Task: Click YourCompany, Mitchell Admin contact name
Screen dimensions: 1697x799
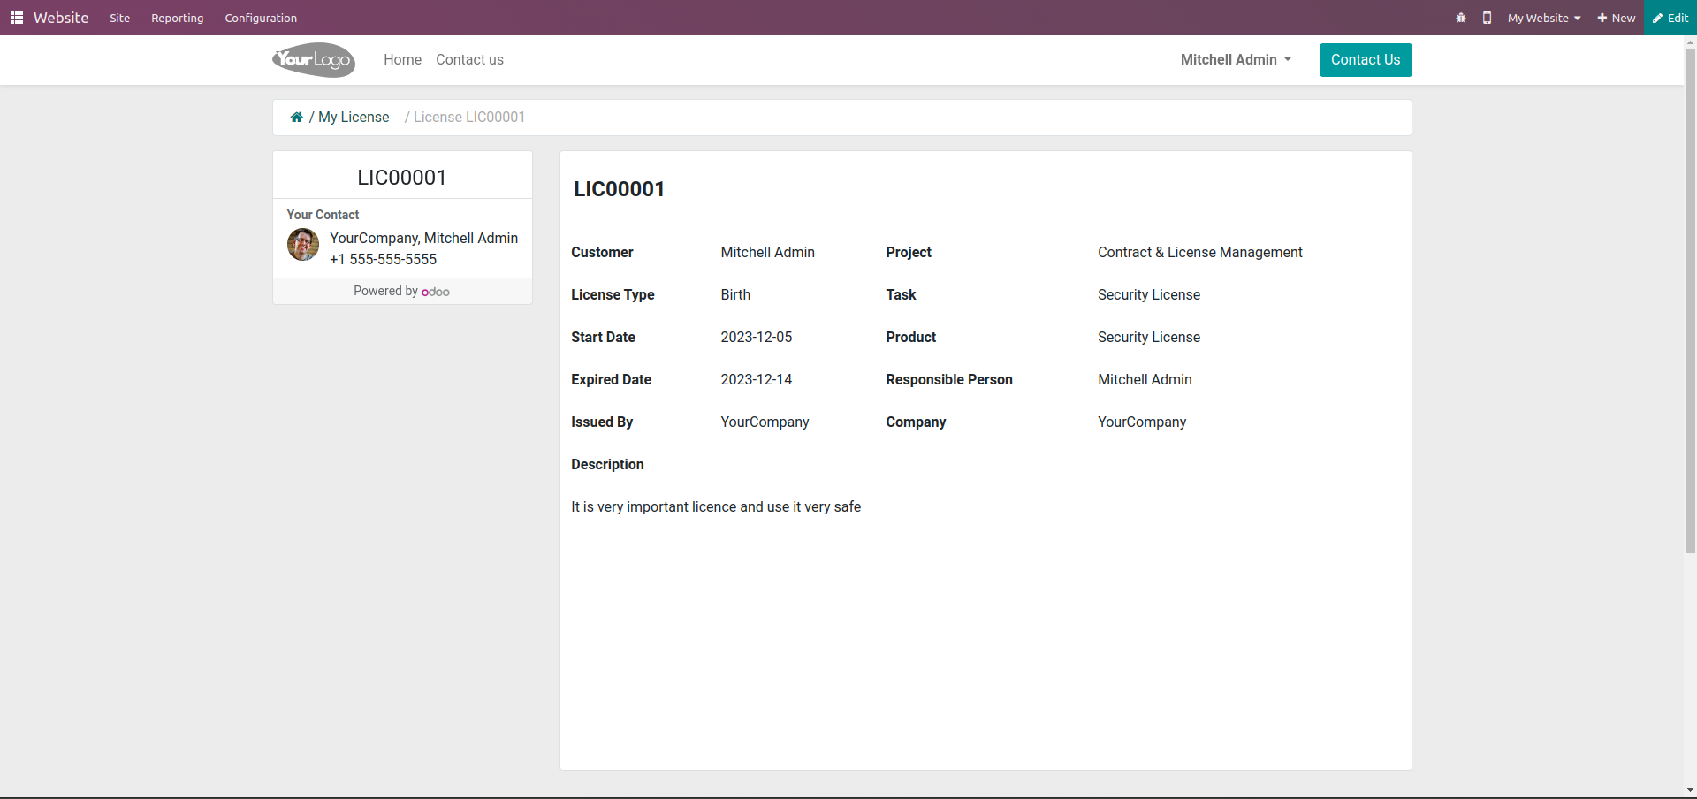Action: 424,238
